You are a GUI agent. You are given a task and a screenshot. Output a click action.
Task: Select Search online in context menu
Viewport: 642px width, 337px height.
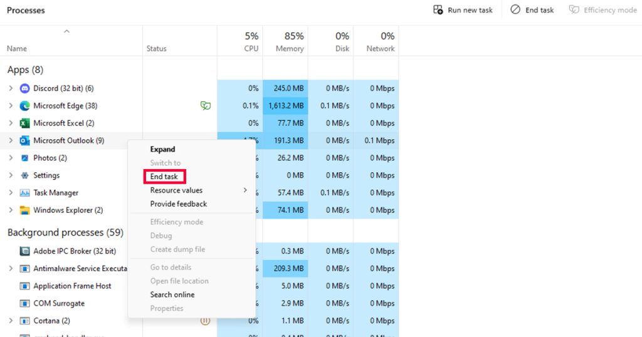tap(172, 294)
